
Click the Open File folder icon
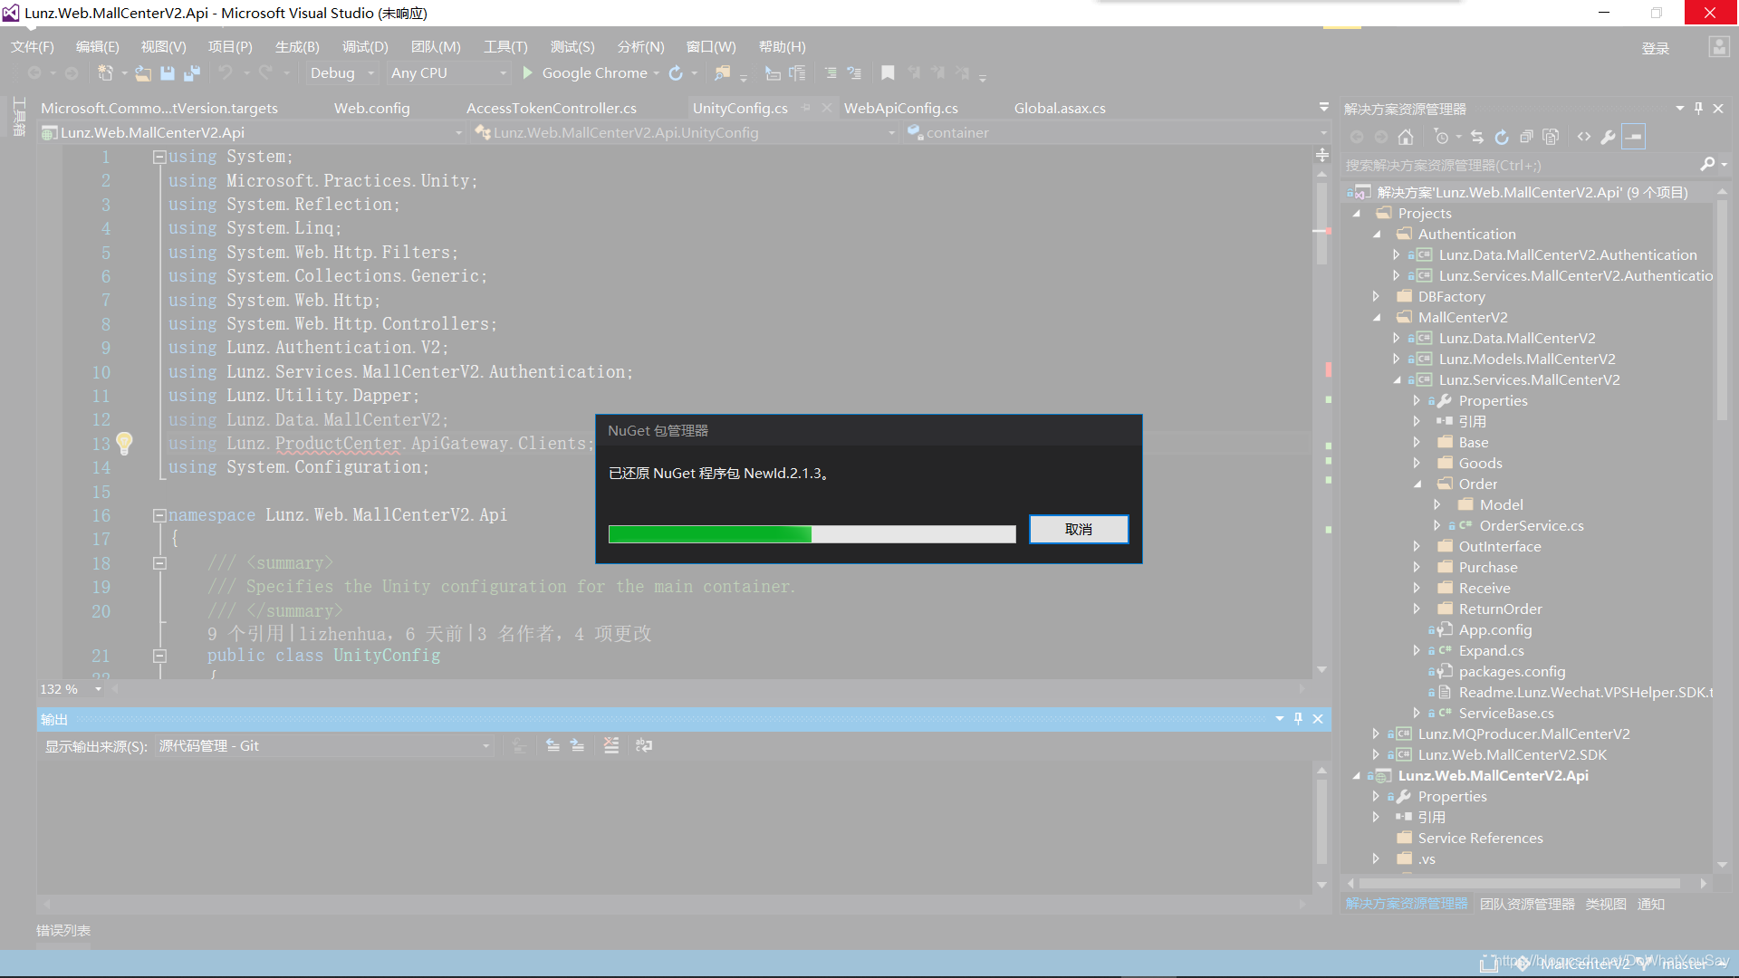(x=143, y=73)
